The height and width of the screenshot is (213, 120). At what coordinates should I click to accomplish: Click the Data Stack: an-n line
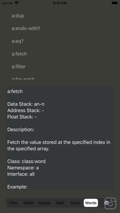[x=26, y=104]
